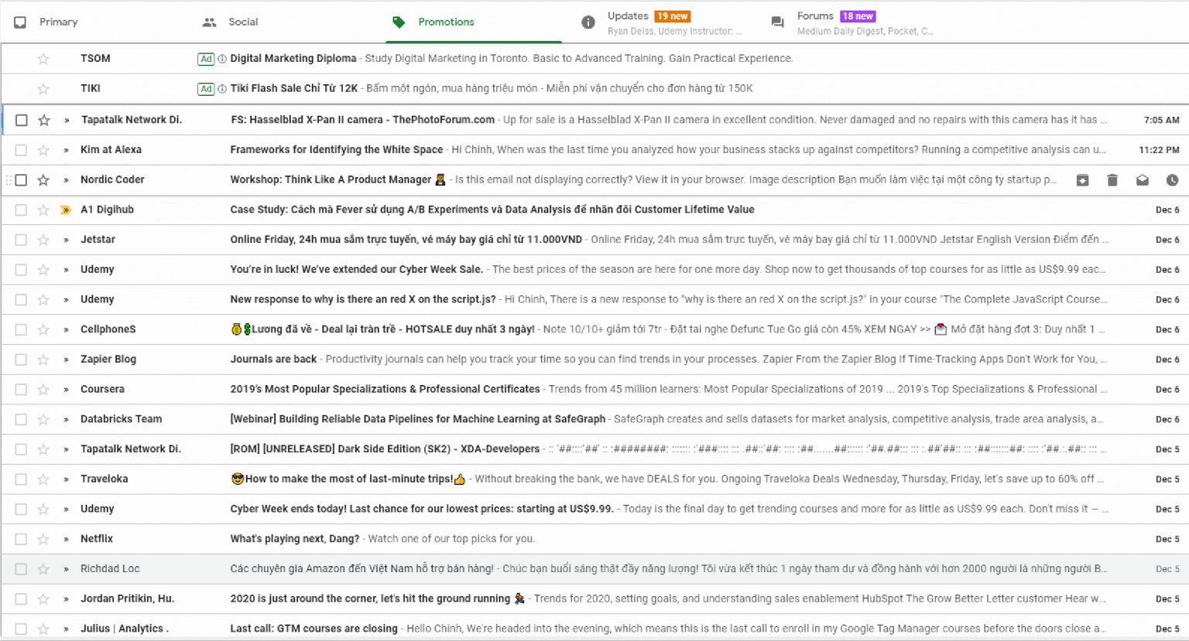Toggle importance marker on Julius Analytics email
Viewport: 1189px width, 641px height.
pos(66,629)
